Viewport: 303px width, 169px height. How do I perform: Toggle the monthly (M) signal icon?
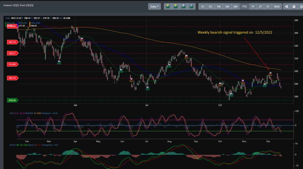(167, 6)
